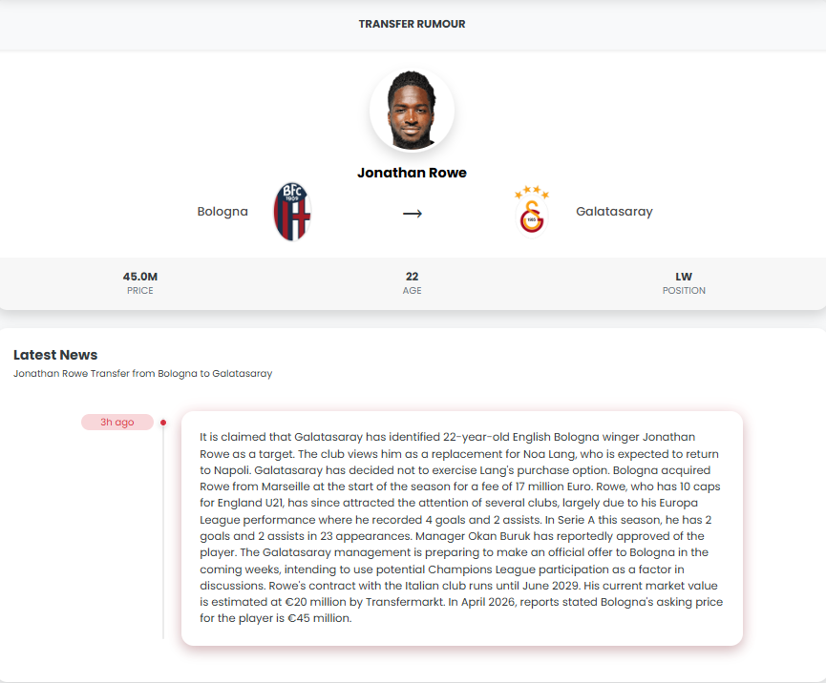Open the Galatasaray team name link
Viewport: 826px width, 683px height.
pyautogui.click(x=614, y=212)
